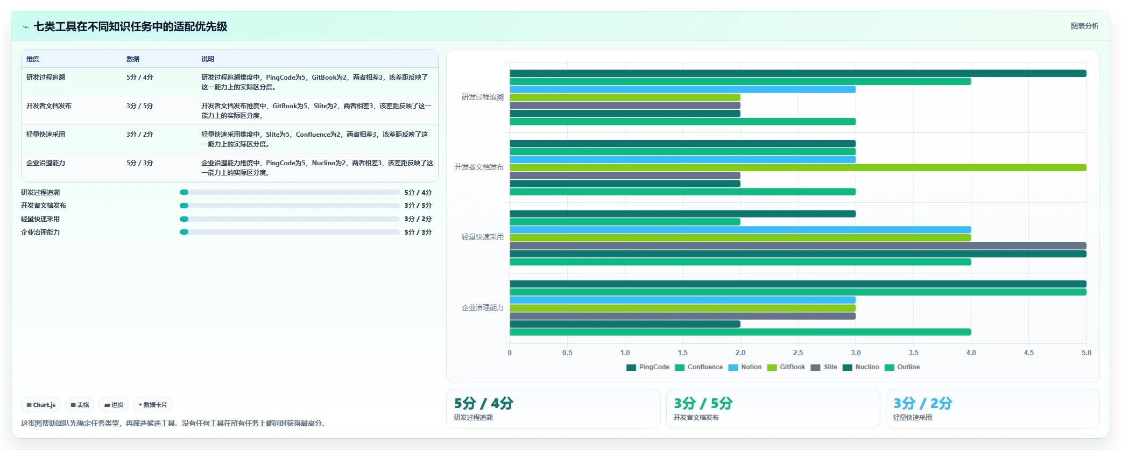Click the footer note starting with 这张图帮助团队
Viewport: 1121px width, 450px height.
click(x=173, y=424)
